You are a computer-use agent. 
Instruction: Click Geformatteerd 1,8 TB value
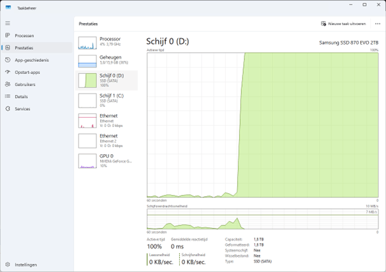click(x=259, y=245)
